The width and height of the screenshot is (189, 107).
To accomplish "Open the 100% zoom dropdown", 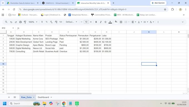I will (x=33, y=22).
